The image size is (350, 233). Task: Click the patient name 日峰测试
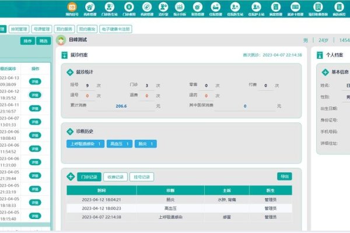point(78,40)
